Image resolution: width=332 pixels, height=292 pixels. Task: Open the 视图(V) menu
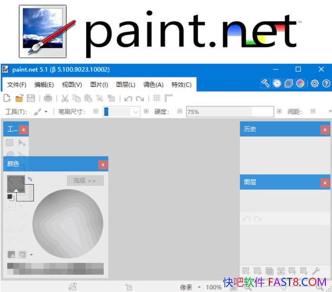pyautogui.click(x=72, y=85)
